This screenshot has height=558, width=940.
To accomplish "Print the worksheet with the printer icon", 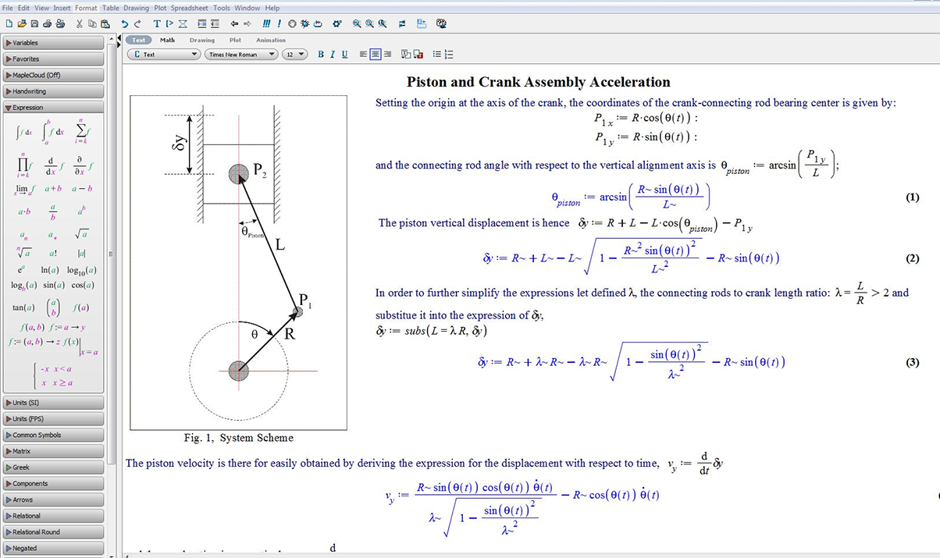I will [x=48, y=24].
